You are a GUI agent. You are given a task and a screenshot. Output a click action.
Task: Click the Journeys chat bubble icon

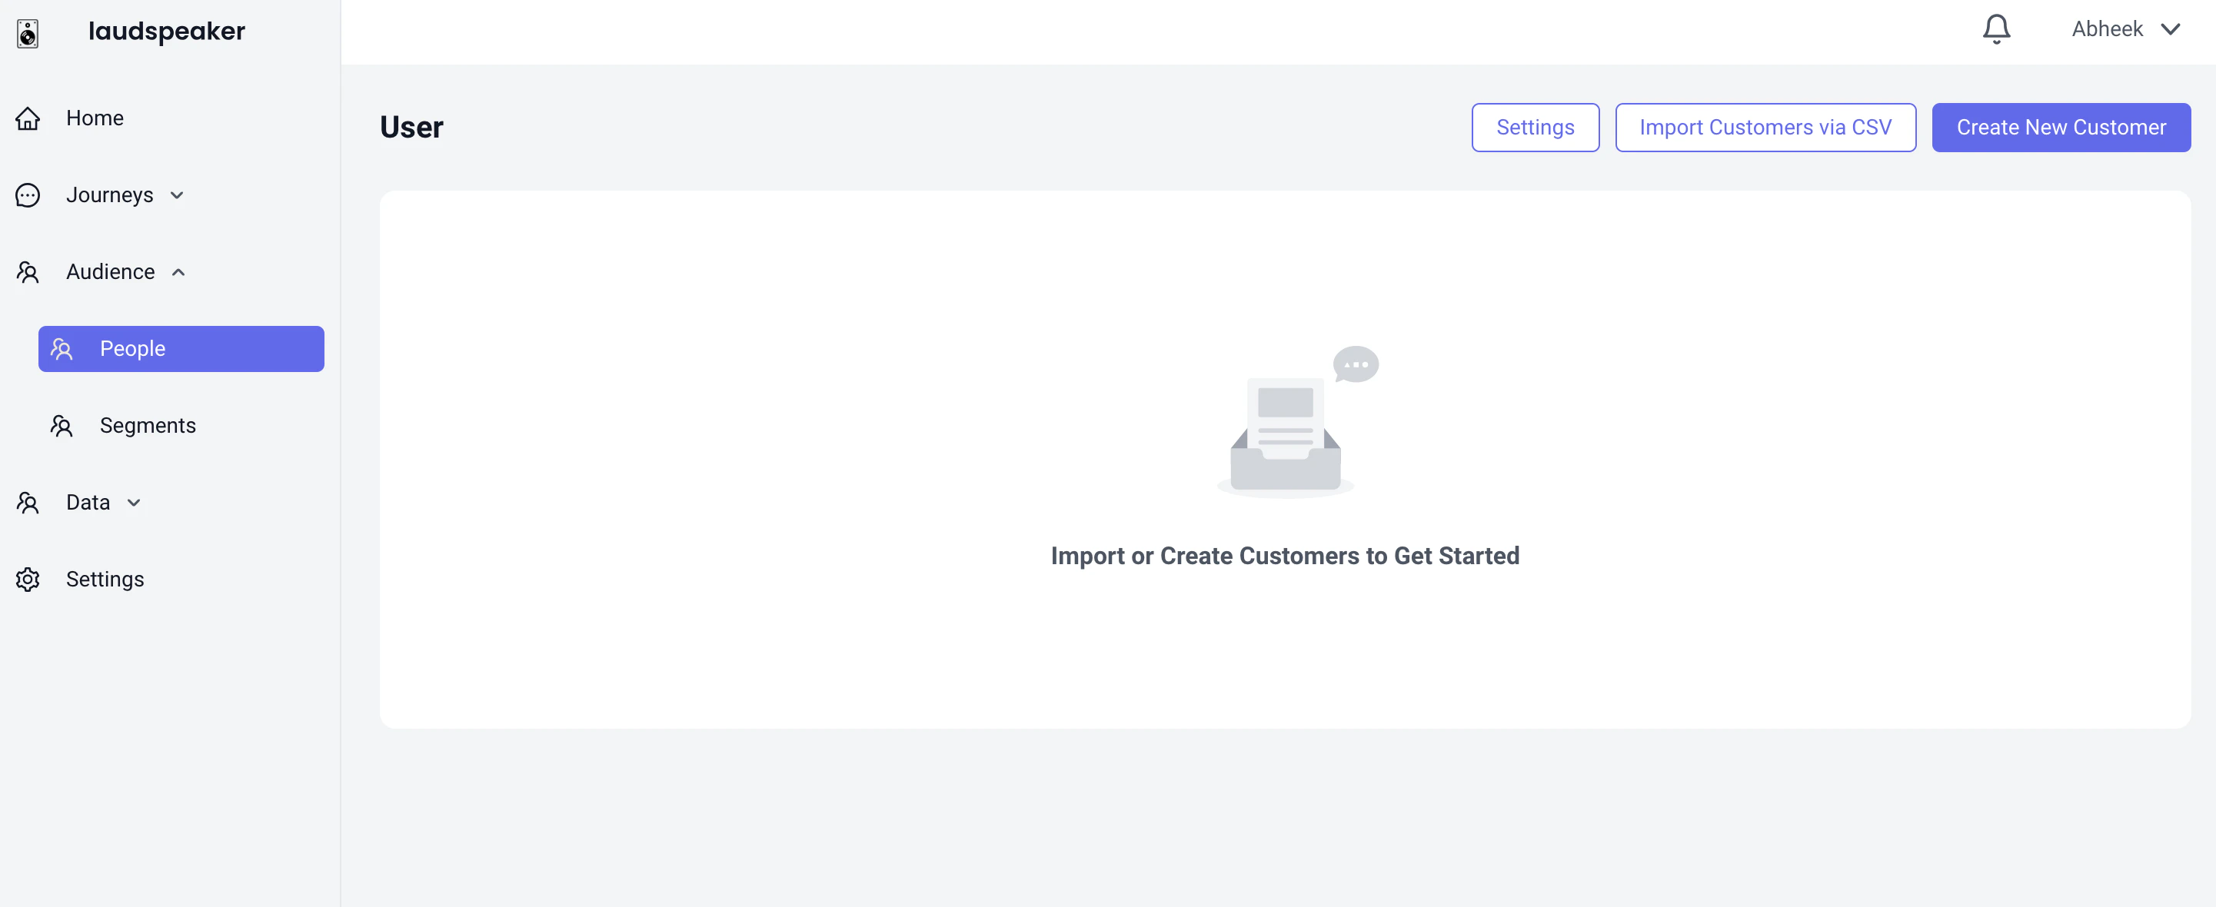tap(28, 195)
